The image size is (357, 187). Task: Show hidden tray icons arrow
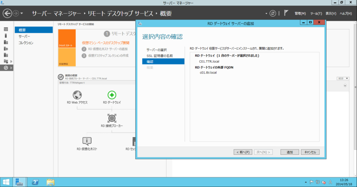(306, 182)
